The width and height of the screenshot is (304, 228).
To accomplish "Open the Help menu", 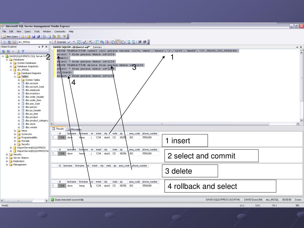I will (x=71, y=31).
